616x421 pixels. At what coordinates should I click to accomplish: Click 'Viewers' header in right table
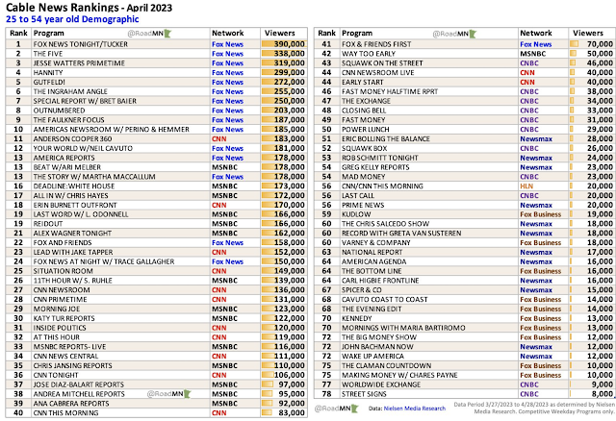tap(588, 34)
